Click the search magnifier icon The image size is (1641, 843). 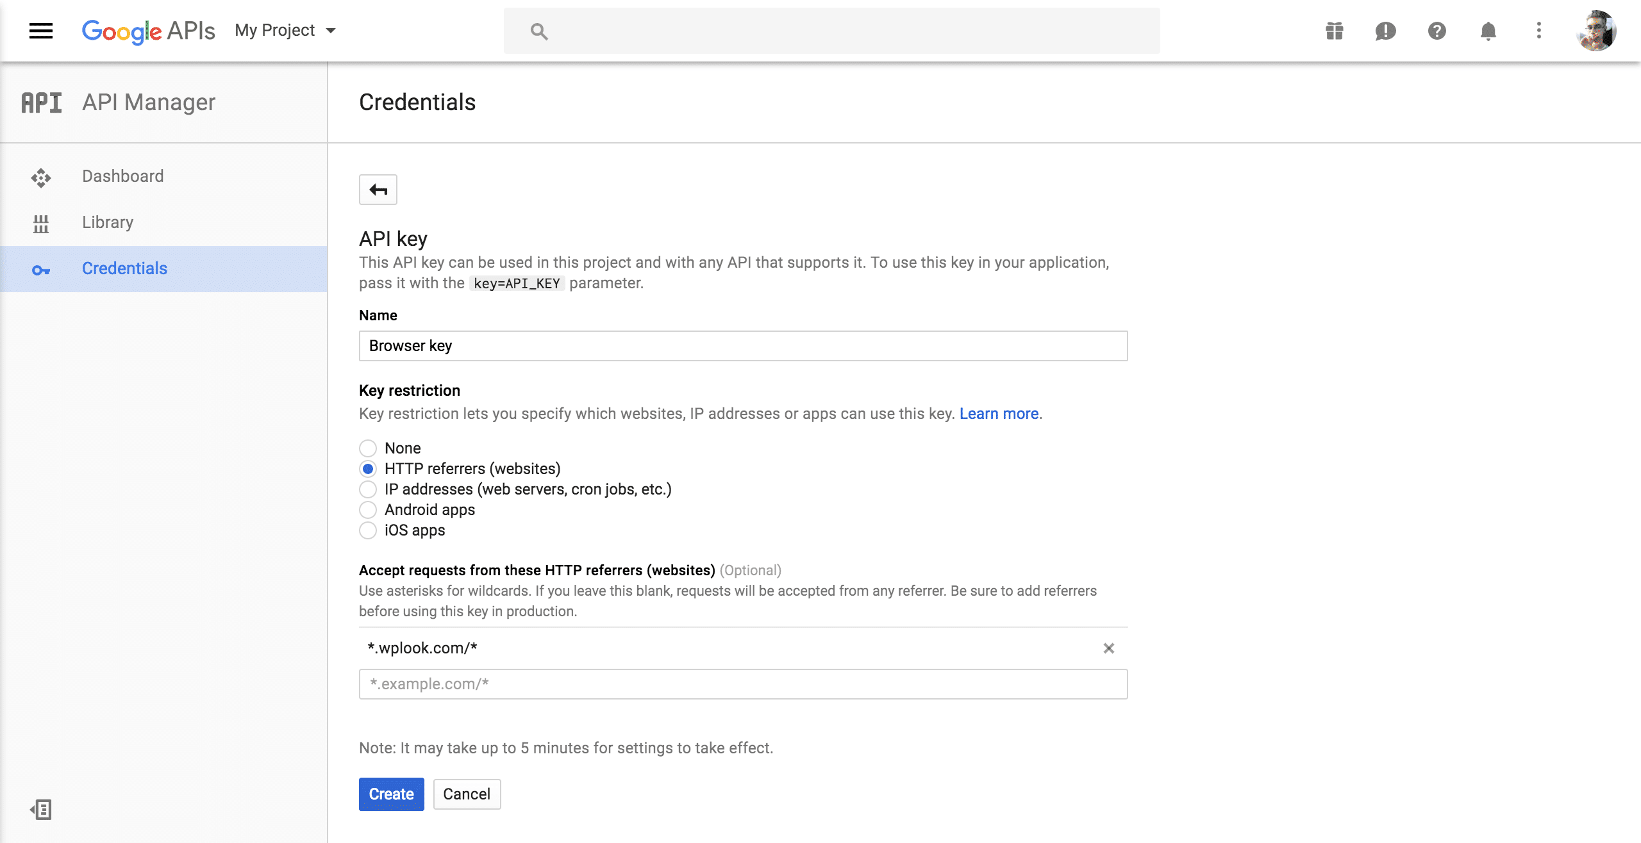pyautogui.click(x=539, y=30)
